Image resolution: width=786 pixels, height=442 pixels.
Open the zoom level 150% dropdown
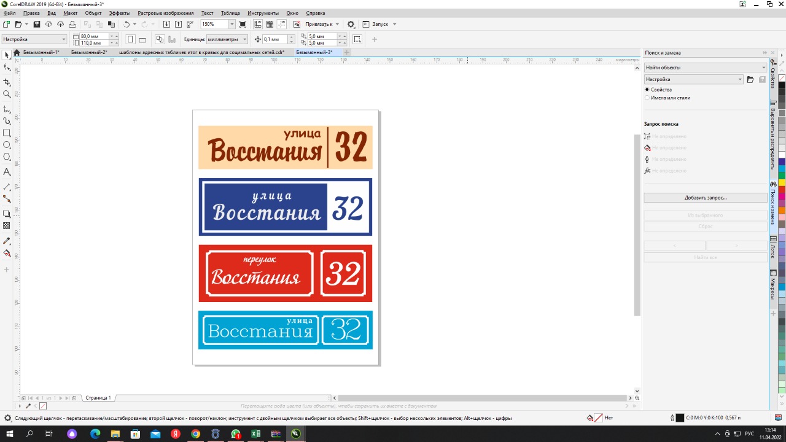click(x=232, y=25)
